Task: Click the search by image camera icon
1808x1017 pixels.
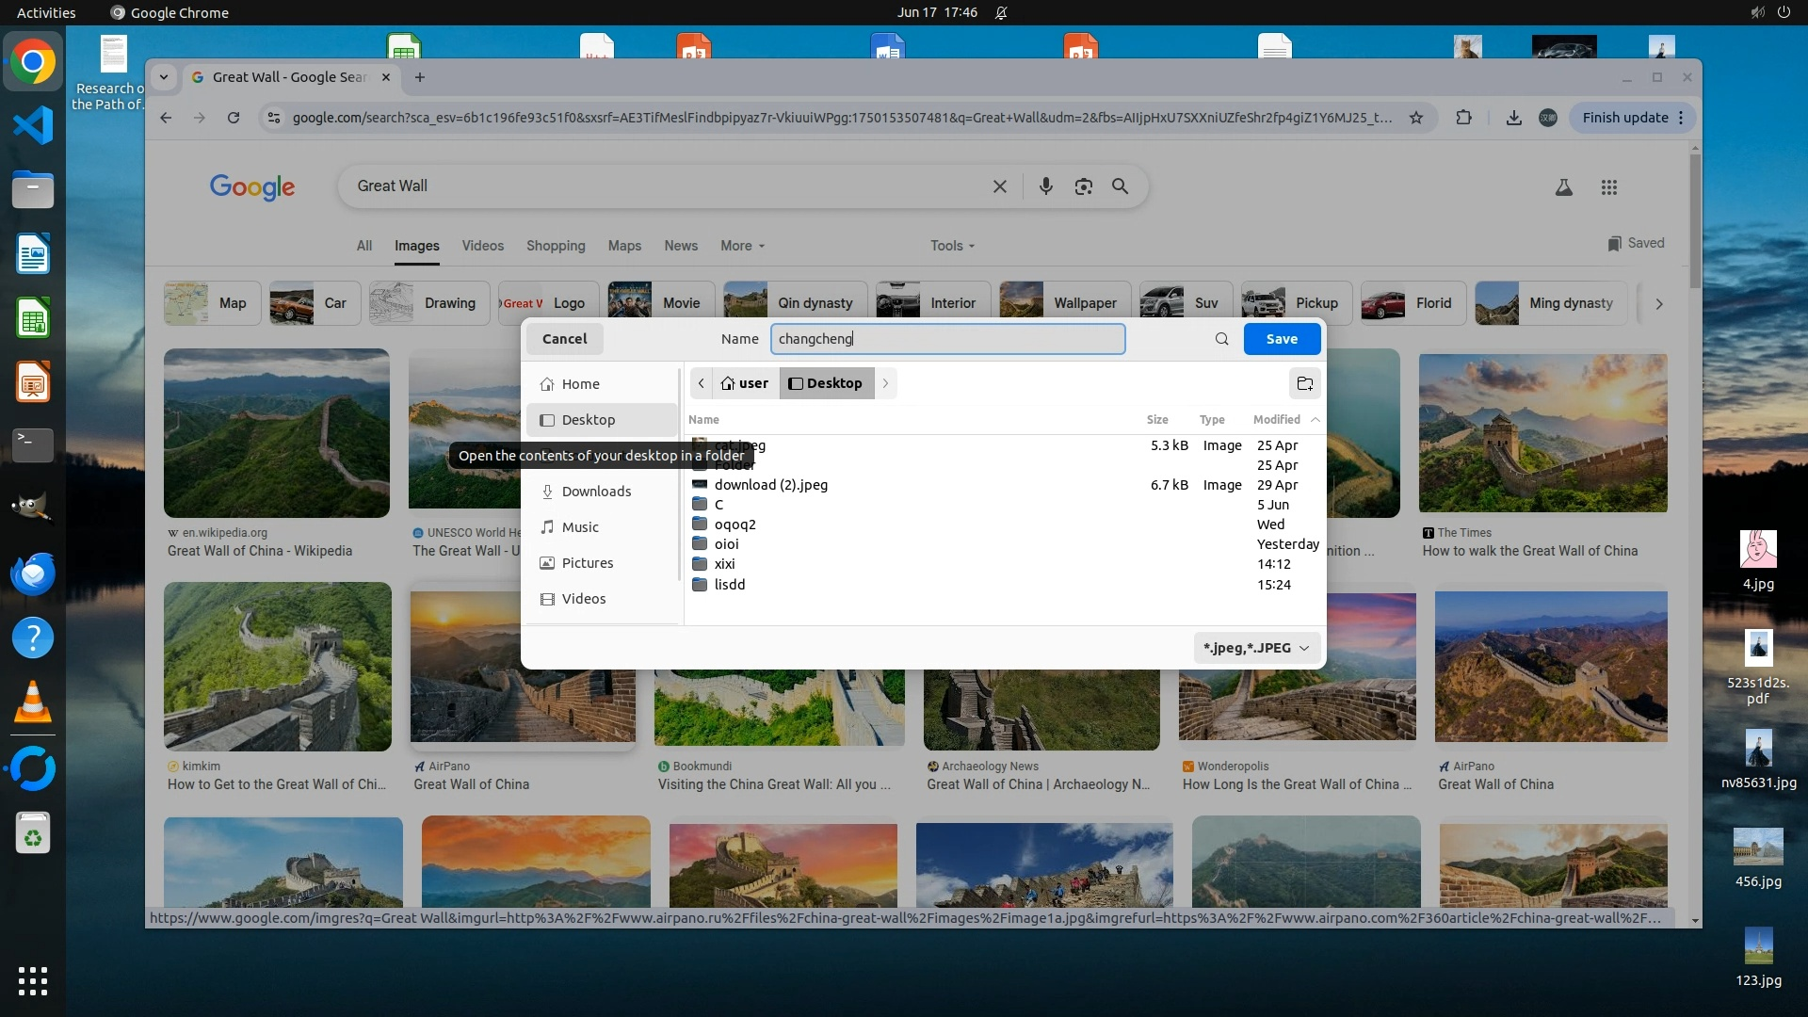Action: tap(1083, 186)
